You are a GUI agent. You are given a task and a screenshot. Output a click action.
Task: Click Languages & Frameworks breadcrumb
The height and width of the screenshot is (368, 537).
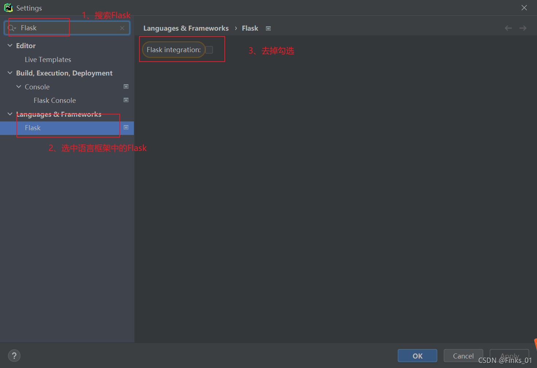pos(186,28)
